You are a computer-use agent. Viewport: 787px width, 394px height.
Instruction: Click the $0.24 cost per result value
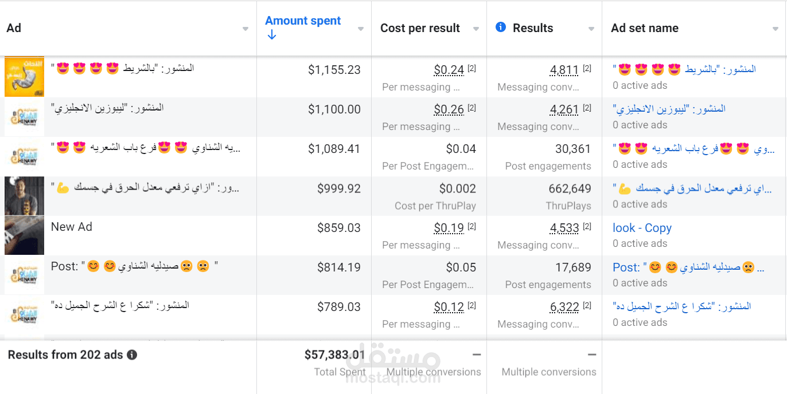[449, 70]
